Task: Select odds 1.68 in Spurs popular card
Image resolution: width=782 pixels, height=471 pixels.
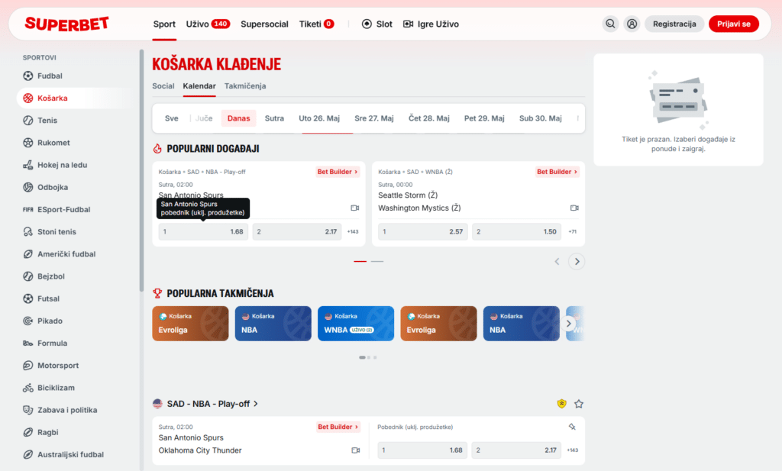Action: (x=203, y=232)
